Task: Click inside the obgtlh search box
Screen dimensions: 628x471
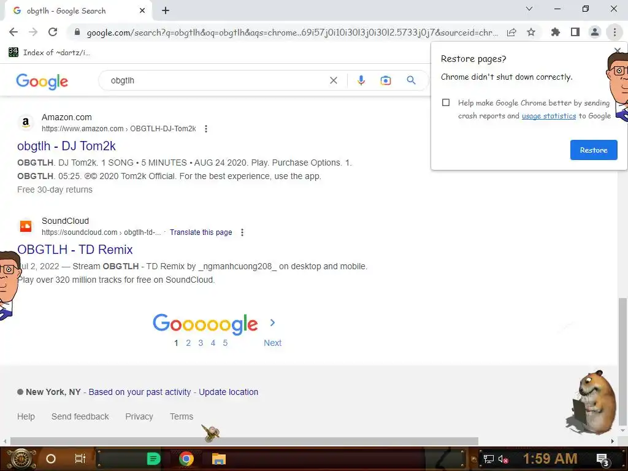Action: point(216,80)
